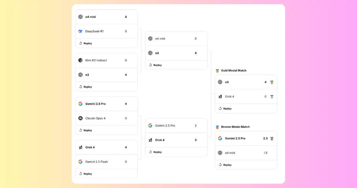Replay the Bronze Medal Match
This screenshot has height=188, width=357.
point(225,165)
